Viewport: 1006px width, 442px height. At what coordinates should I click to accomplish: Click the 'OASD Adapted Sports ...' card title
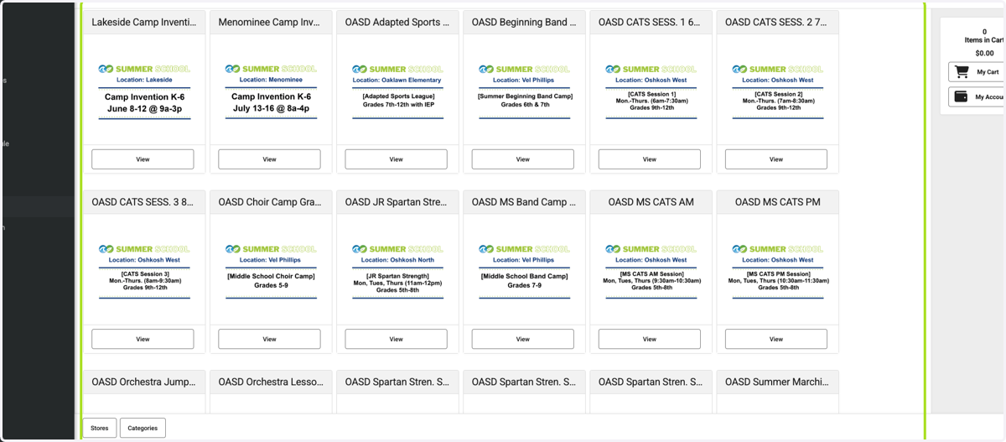tap(397, 23)
